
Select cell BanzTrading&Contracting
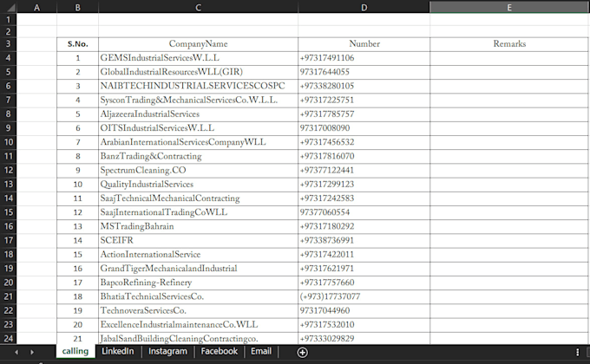[x=198, y=156]
